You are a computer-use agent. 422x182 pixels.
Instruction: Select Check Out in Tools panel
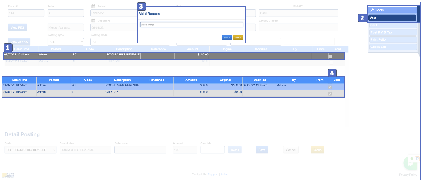(393, 47)
